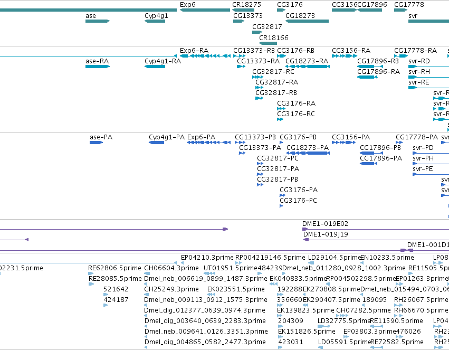
Task: Select the Exp6 gene feature
Action: 205,10
